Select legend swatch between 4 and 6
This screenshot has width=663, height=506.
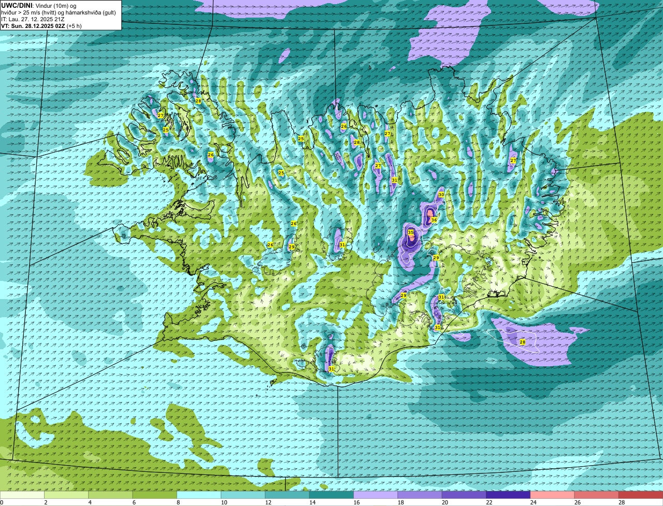tap(110, 495)
